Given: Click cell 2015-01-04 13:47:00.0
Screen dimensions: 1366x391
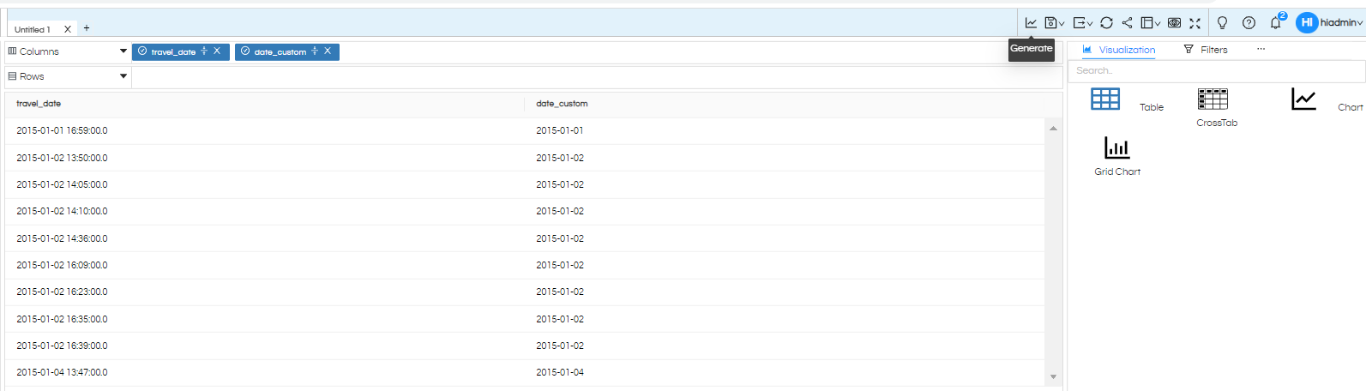Looking at the screenshot, I should (62, 373).
